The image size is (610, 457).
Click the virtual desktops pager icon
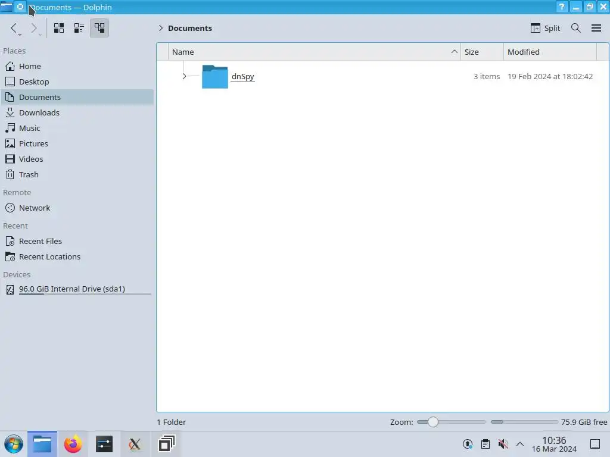(166, 444)
